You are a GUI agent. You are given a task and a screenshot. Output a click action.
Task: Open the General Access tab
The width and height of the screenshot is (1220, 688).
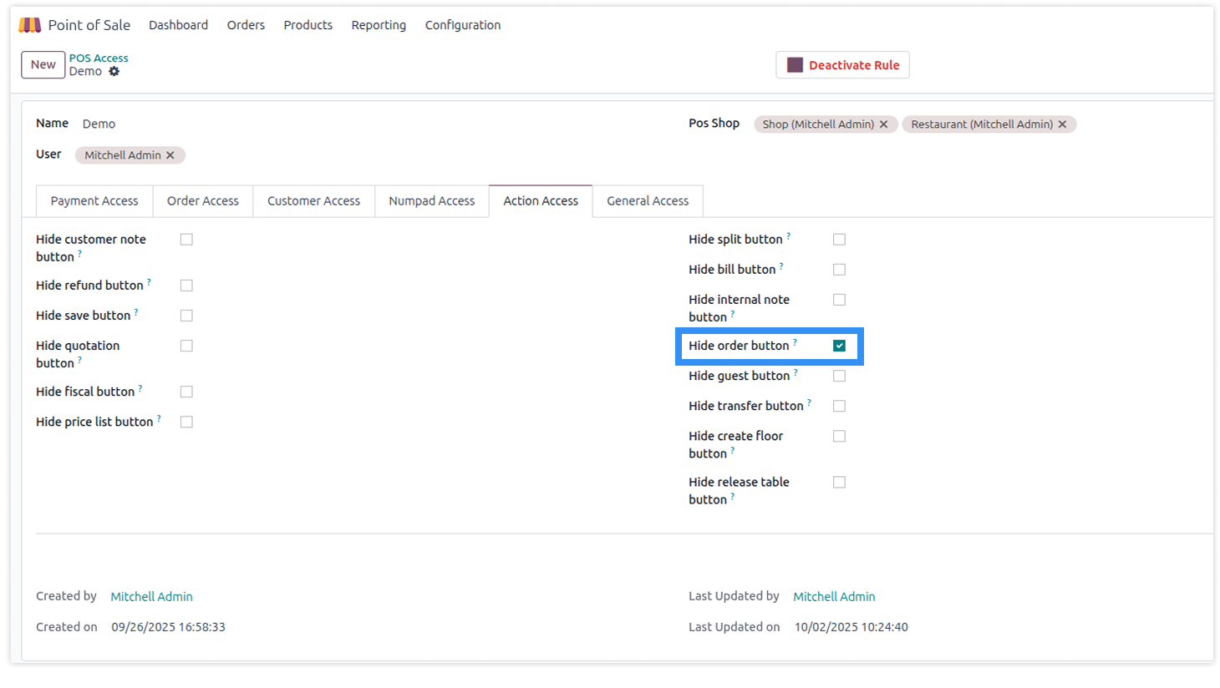(x=648, y=201)
